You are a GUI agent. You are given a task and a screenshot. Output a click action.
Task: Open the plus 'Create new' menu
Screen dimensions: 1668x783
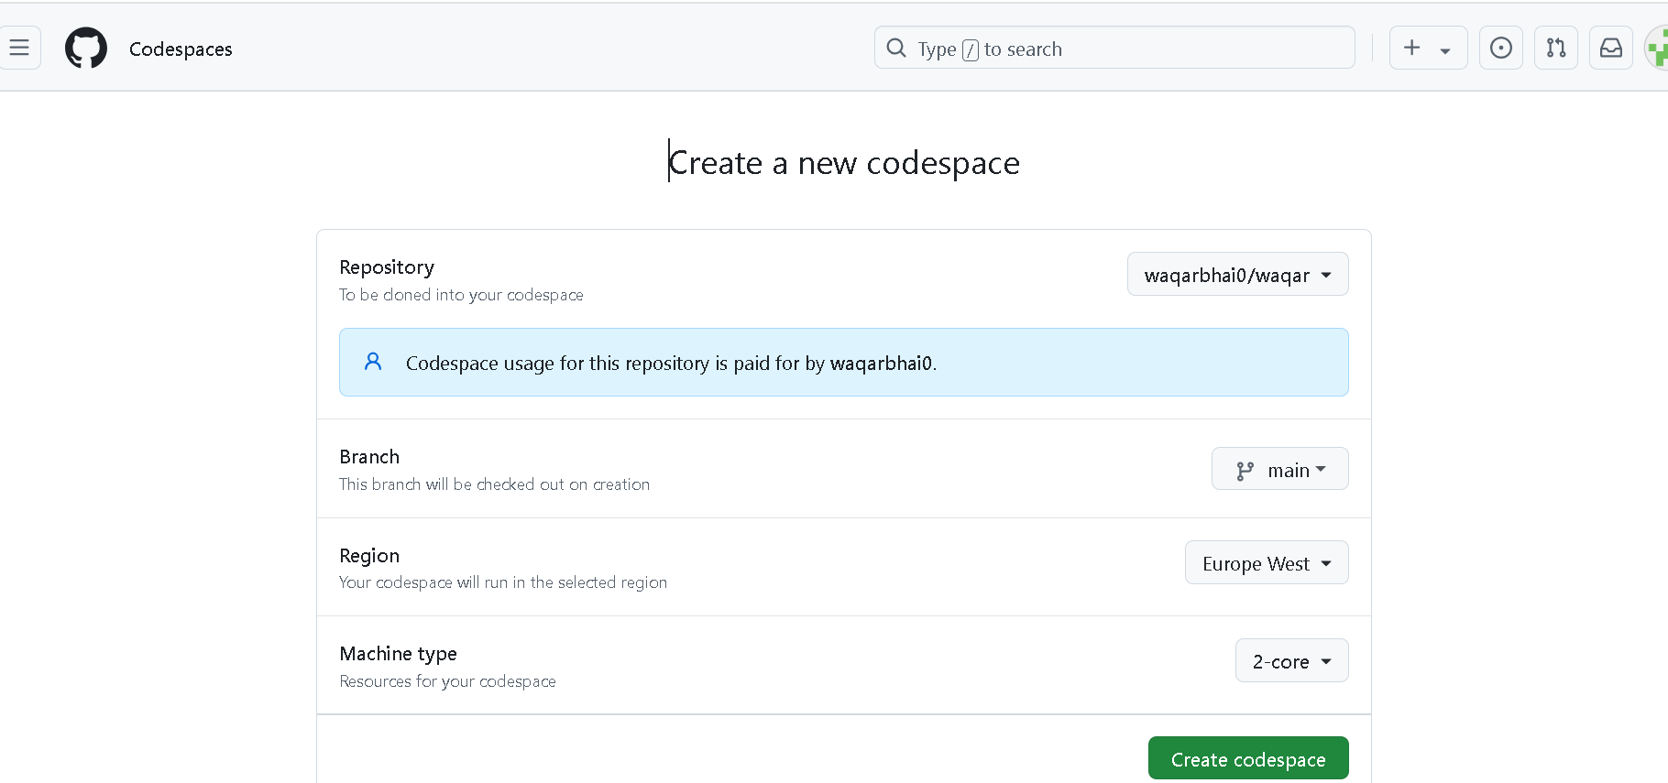(1428, 48)
